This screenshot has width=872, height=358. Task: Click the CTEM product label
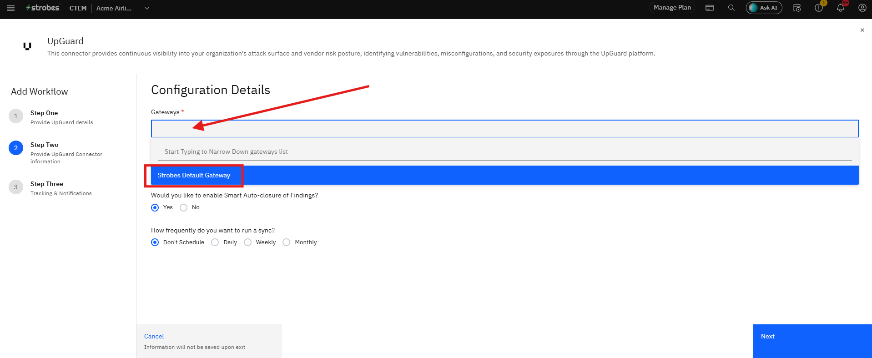tap(78, 8)
